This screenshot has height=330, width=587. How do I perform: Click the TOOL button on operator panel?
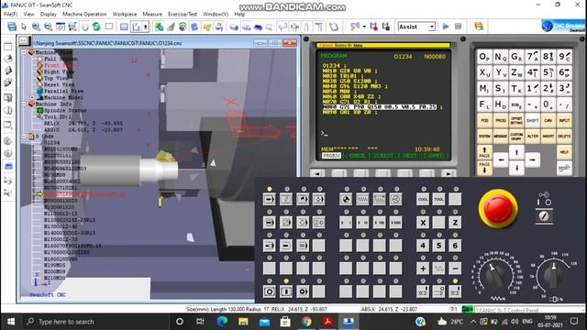pyautogui.click(x=438, y=200)
